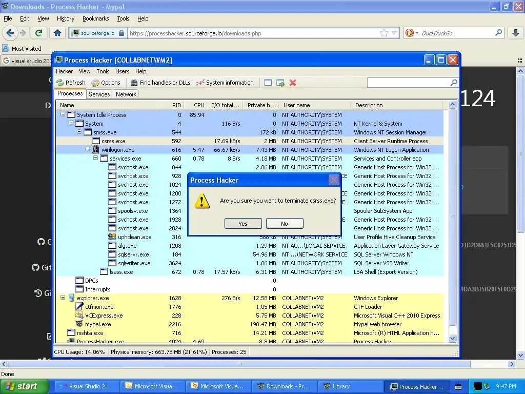The image size is (525, 394).
Task: Click the process list scroll up arrow
Action: point(452,105)
